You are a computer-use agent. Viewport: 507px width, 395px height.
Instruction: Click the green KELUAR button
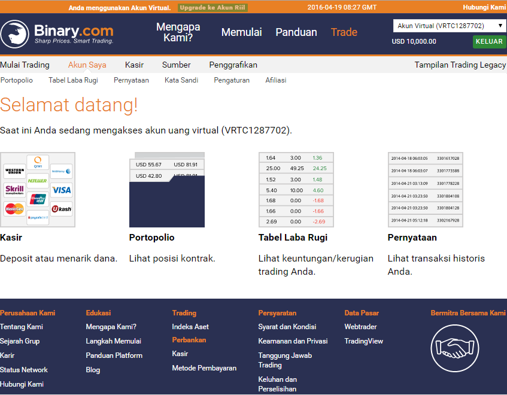click(x=489, y=42)
